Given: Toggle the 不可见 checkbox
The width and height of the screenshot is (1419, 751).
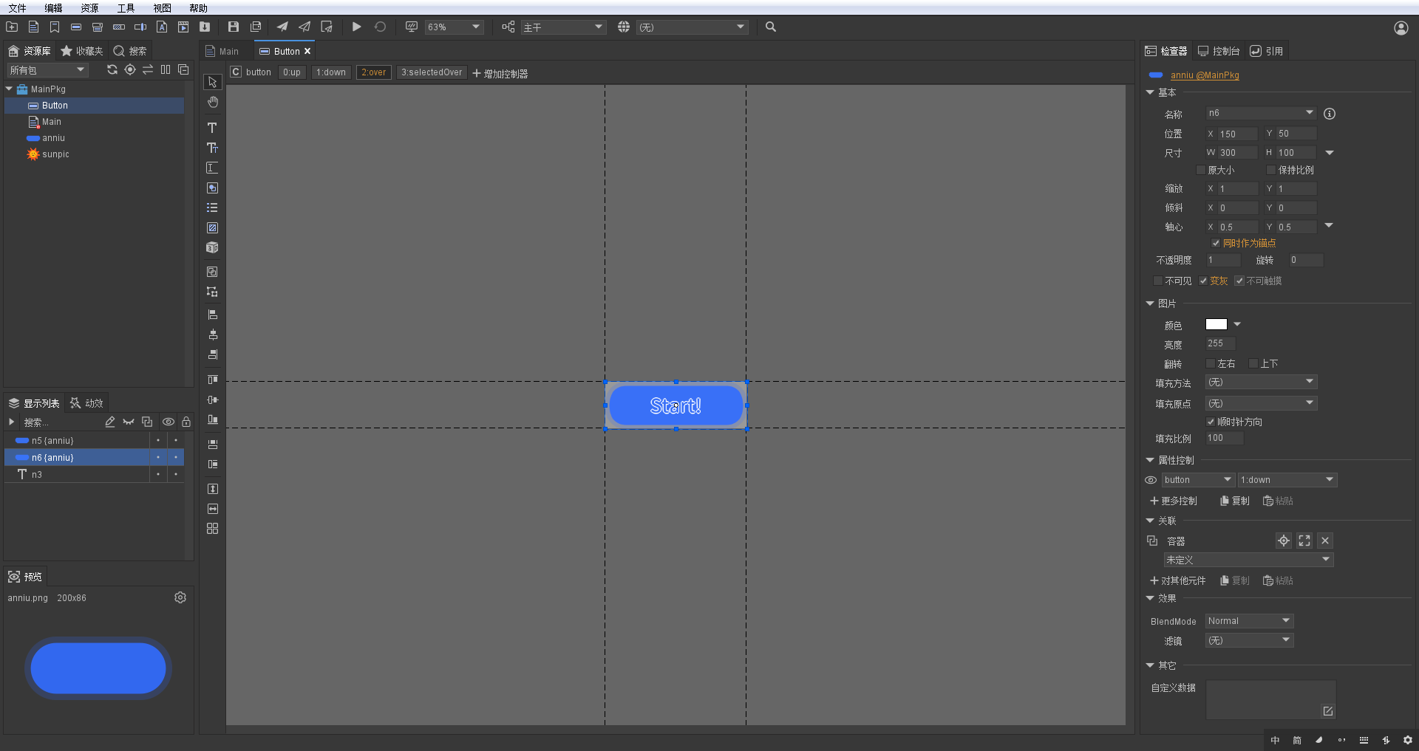Looking at the screenshot, I should point(1158,281).
